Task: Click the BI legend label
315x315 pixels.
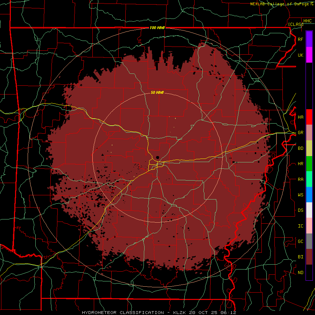Action: [x=300, y=257]
